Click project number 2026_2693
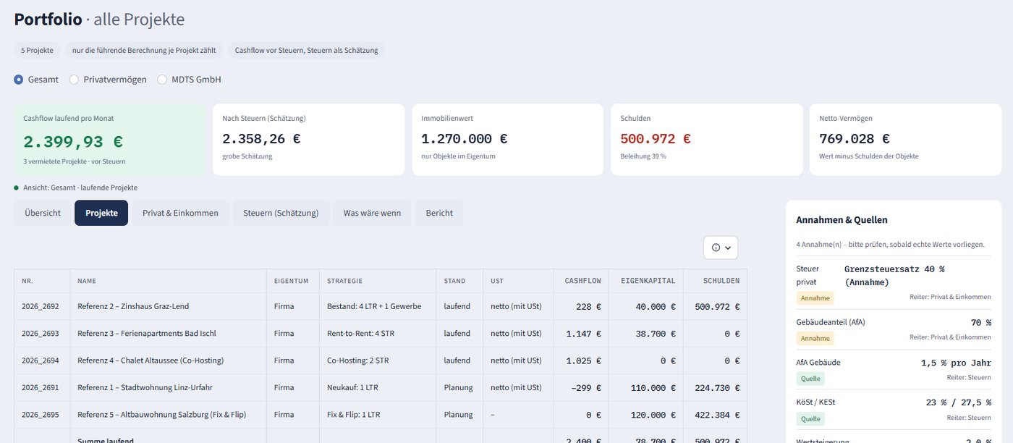 click(41, 334)
